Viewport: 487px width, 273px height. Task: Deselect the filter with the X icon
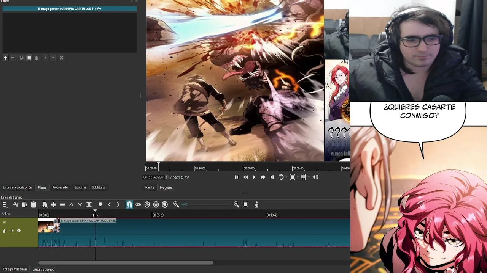click(x=62, y=58)
